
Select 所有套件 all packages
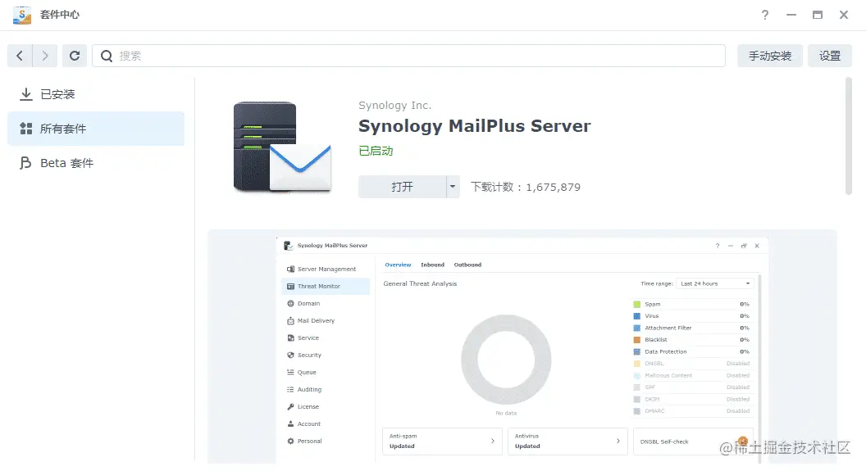96,129
